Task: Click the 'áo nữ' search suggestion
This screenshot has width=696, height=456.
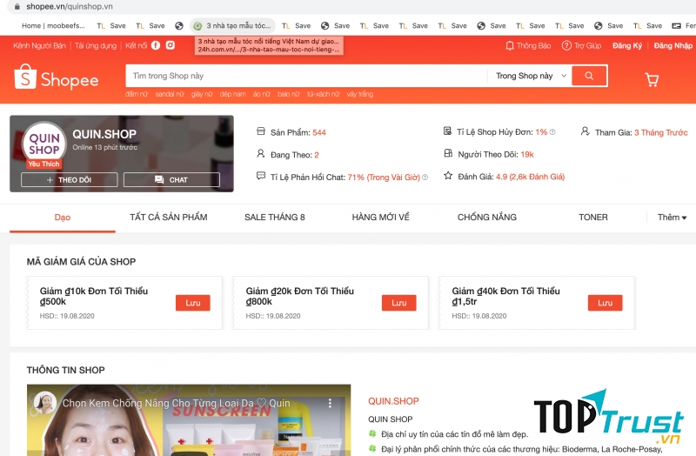Action: 262,94
